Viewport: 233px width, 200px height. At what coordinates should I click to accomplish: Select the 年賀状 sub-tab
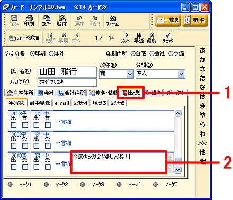[x=16, y=103]
